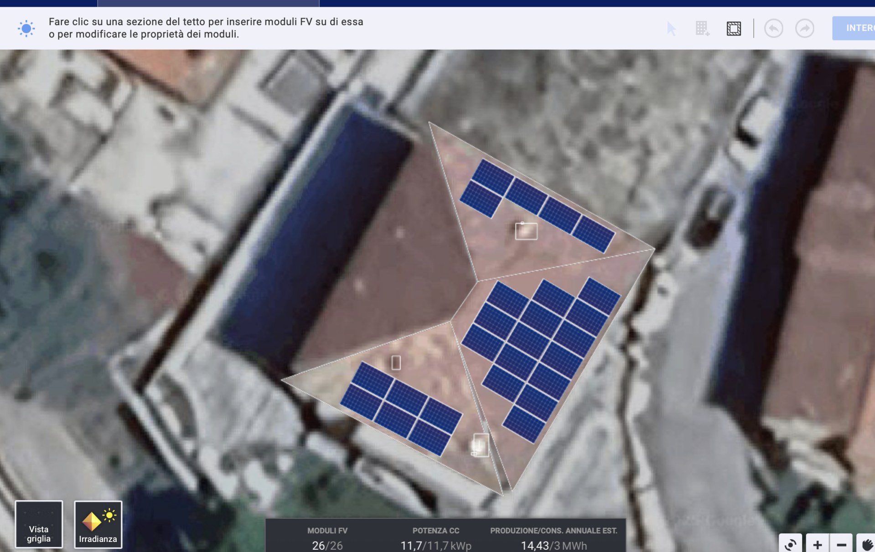Select the square obstacle on the upper roof section
The width and height of the screenshot is (875, 552).
(526, 231)
